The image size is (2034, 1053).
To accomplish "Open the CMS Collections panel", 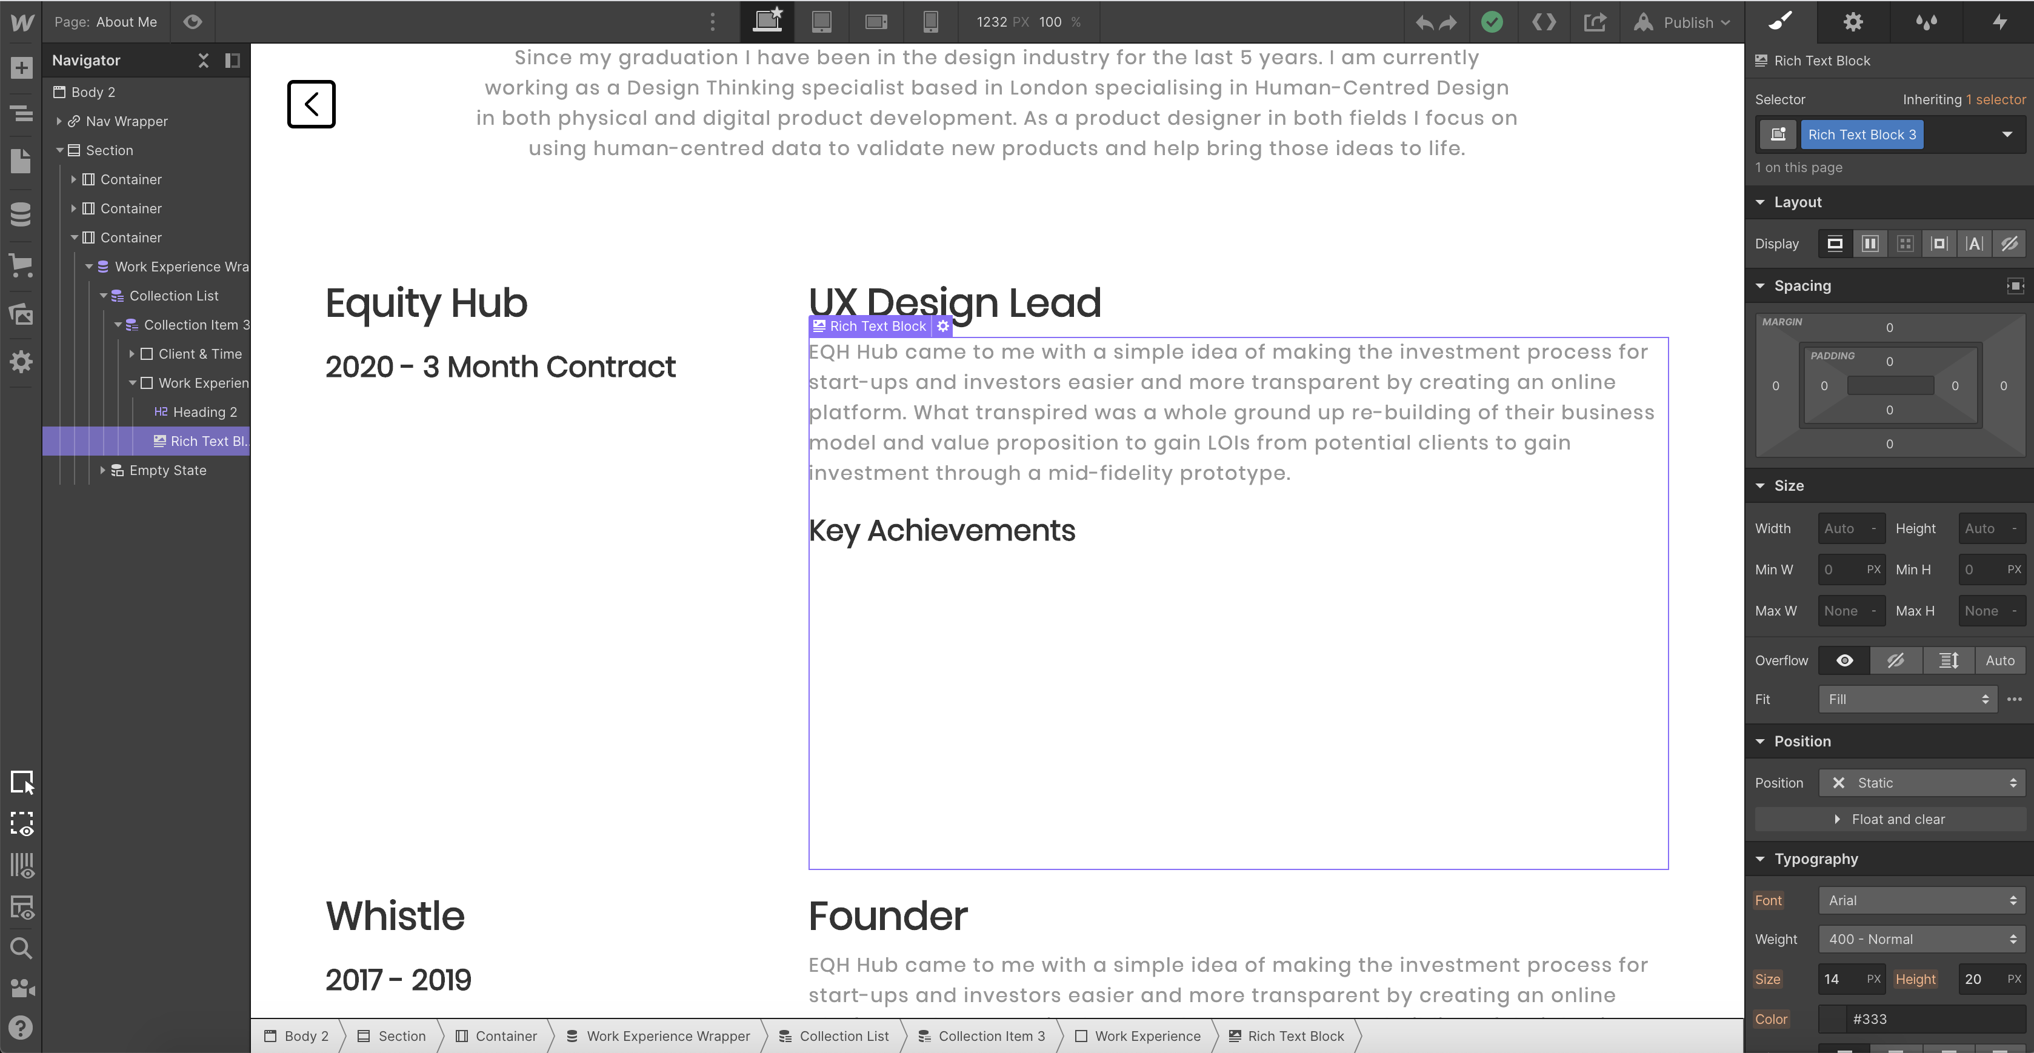I will click(21, 214).
